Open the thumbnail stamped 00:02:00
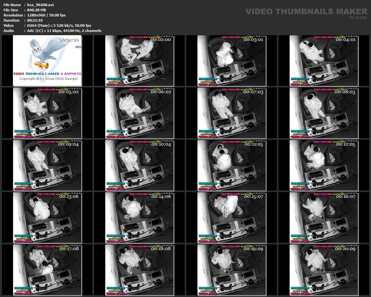This screenshot has height=297, width=371. coord(139,61)
